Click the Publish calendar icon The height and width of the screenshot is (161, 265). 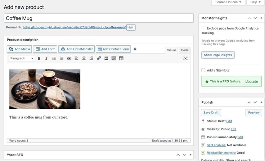coord(203,137)
